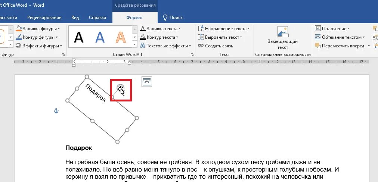Choose the black shadowed WordArt style A
Viewport: 378px width, 182px height.
coord(78,37)
